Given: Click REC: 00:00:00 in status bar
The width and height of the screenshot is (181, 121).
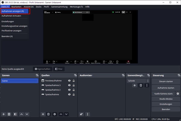Looking at the screenshot, I should point(142,119).
